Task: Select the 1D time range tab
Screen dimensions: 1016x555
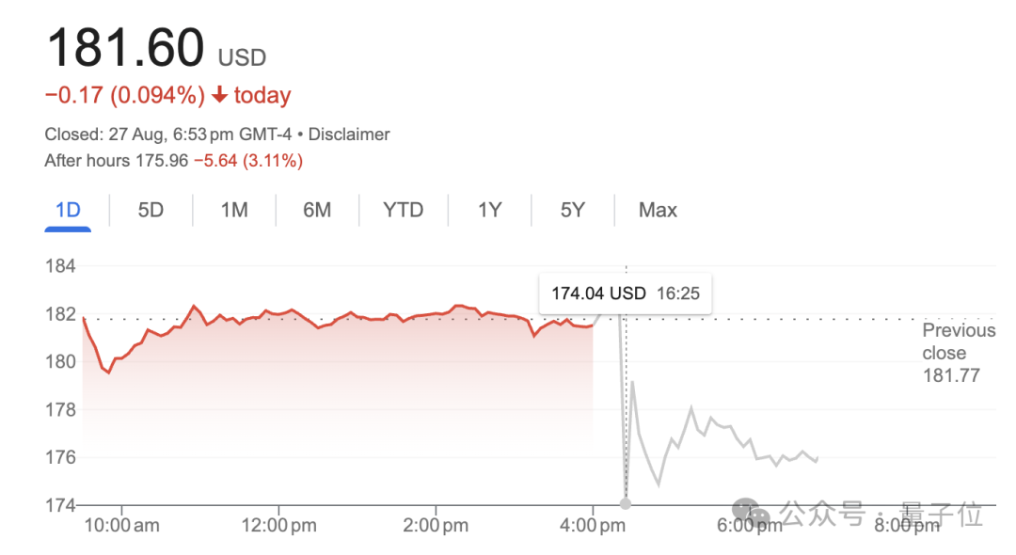Action: [68, 210]
